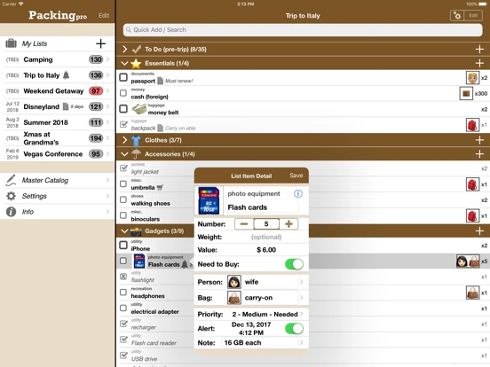Add item to To Do section

pyautogui.click(x=479, y=49)
